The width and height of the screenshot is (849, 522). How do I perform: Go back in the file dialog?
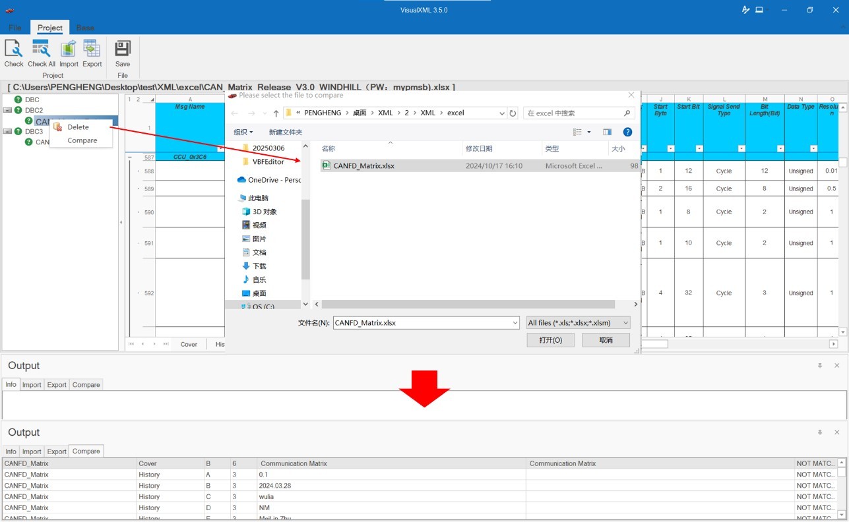(234, 113)
